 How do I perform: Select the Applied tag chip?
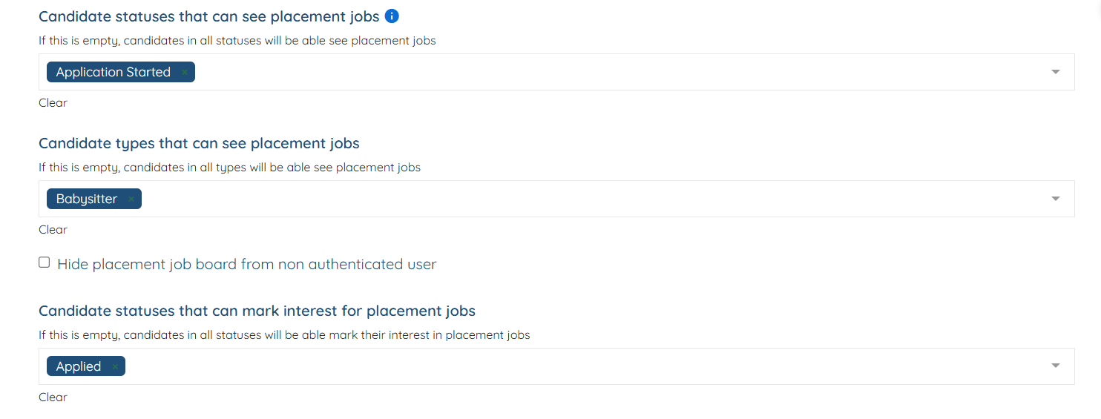pos(78,366)
